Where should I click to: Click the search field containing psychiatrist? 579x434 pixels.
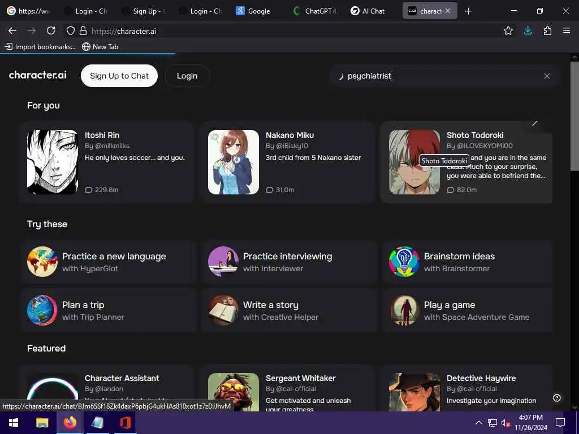(x=443, y=76)
